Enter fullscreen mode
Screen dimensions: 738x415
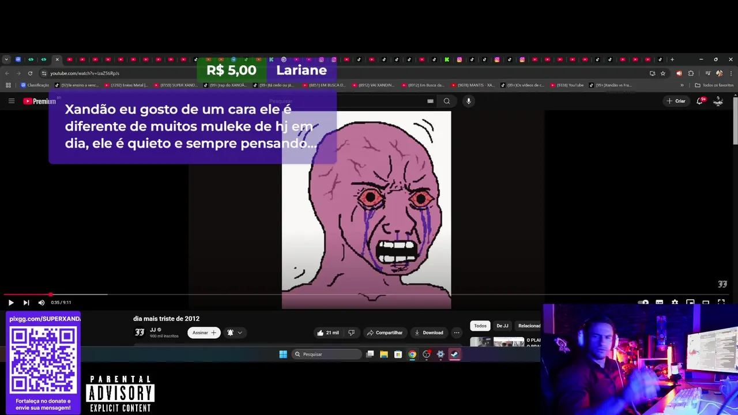click(x=721, y=303)
